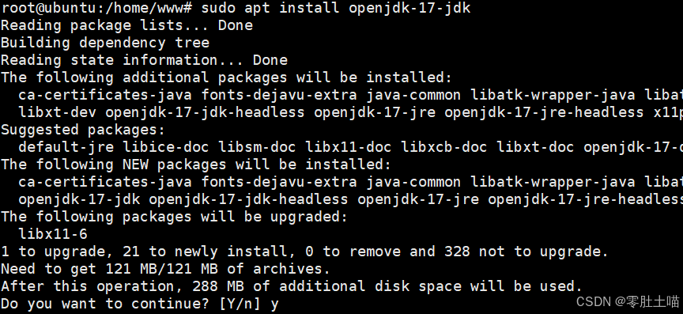The width and height of the screenshot is (683, 314).
Task: Click 'The following NEW packages will be installed' line
Action: [x=196, y=165]
